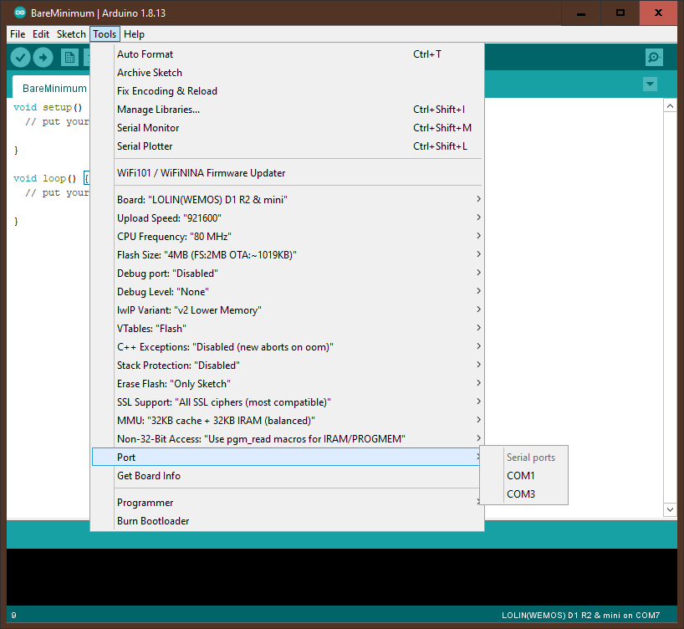Click the Upload arrow toolbar button
Viewport: 684px width, 629px height.
[43, 57]
